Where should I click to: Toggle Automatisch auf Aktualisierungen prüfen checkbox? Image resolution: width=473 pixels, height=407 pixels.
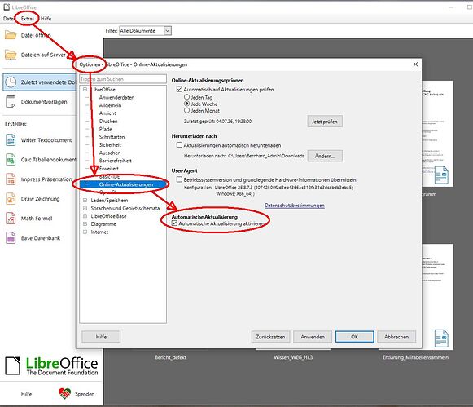point(179,89)
